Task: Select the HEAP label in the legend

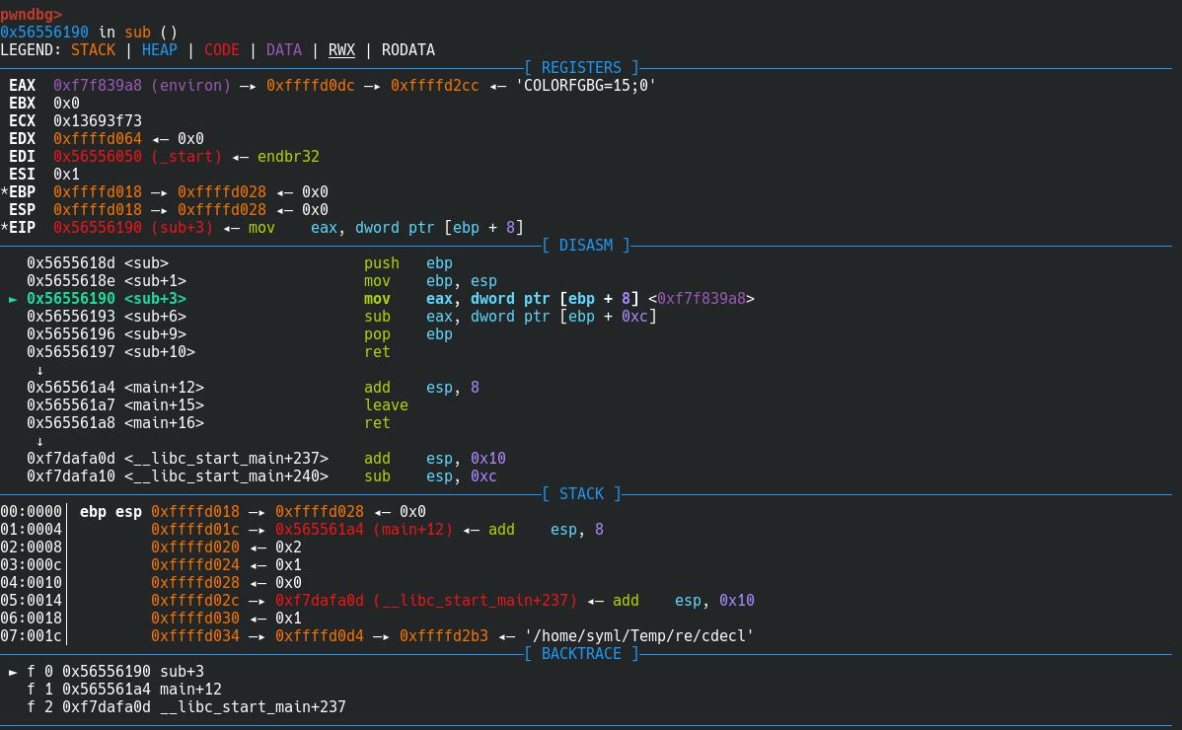Action: (159, 50)
